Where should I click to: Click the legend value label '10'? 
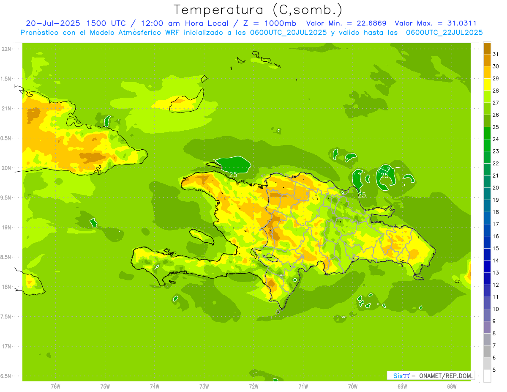(x=496, y=309)
